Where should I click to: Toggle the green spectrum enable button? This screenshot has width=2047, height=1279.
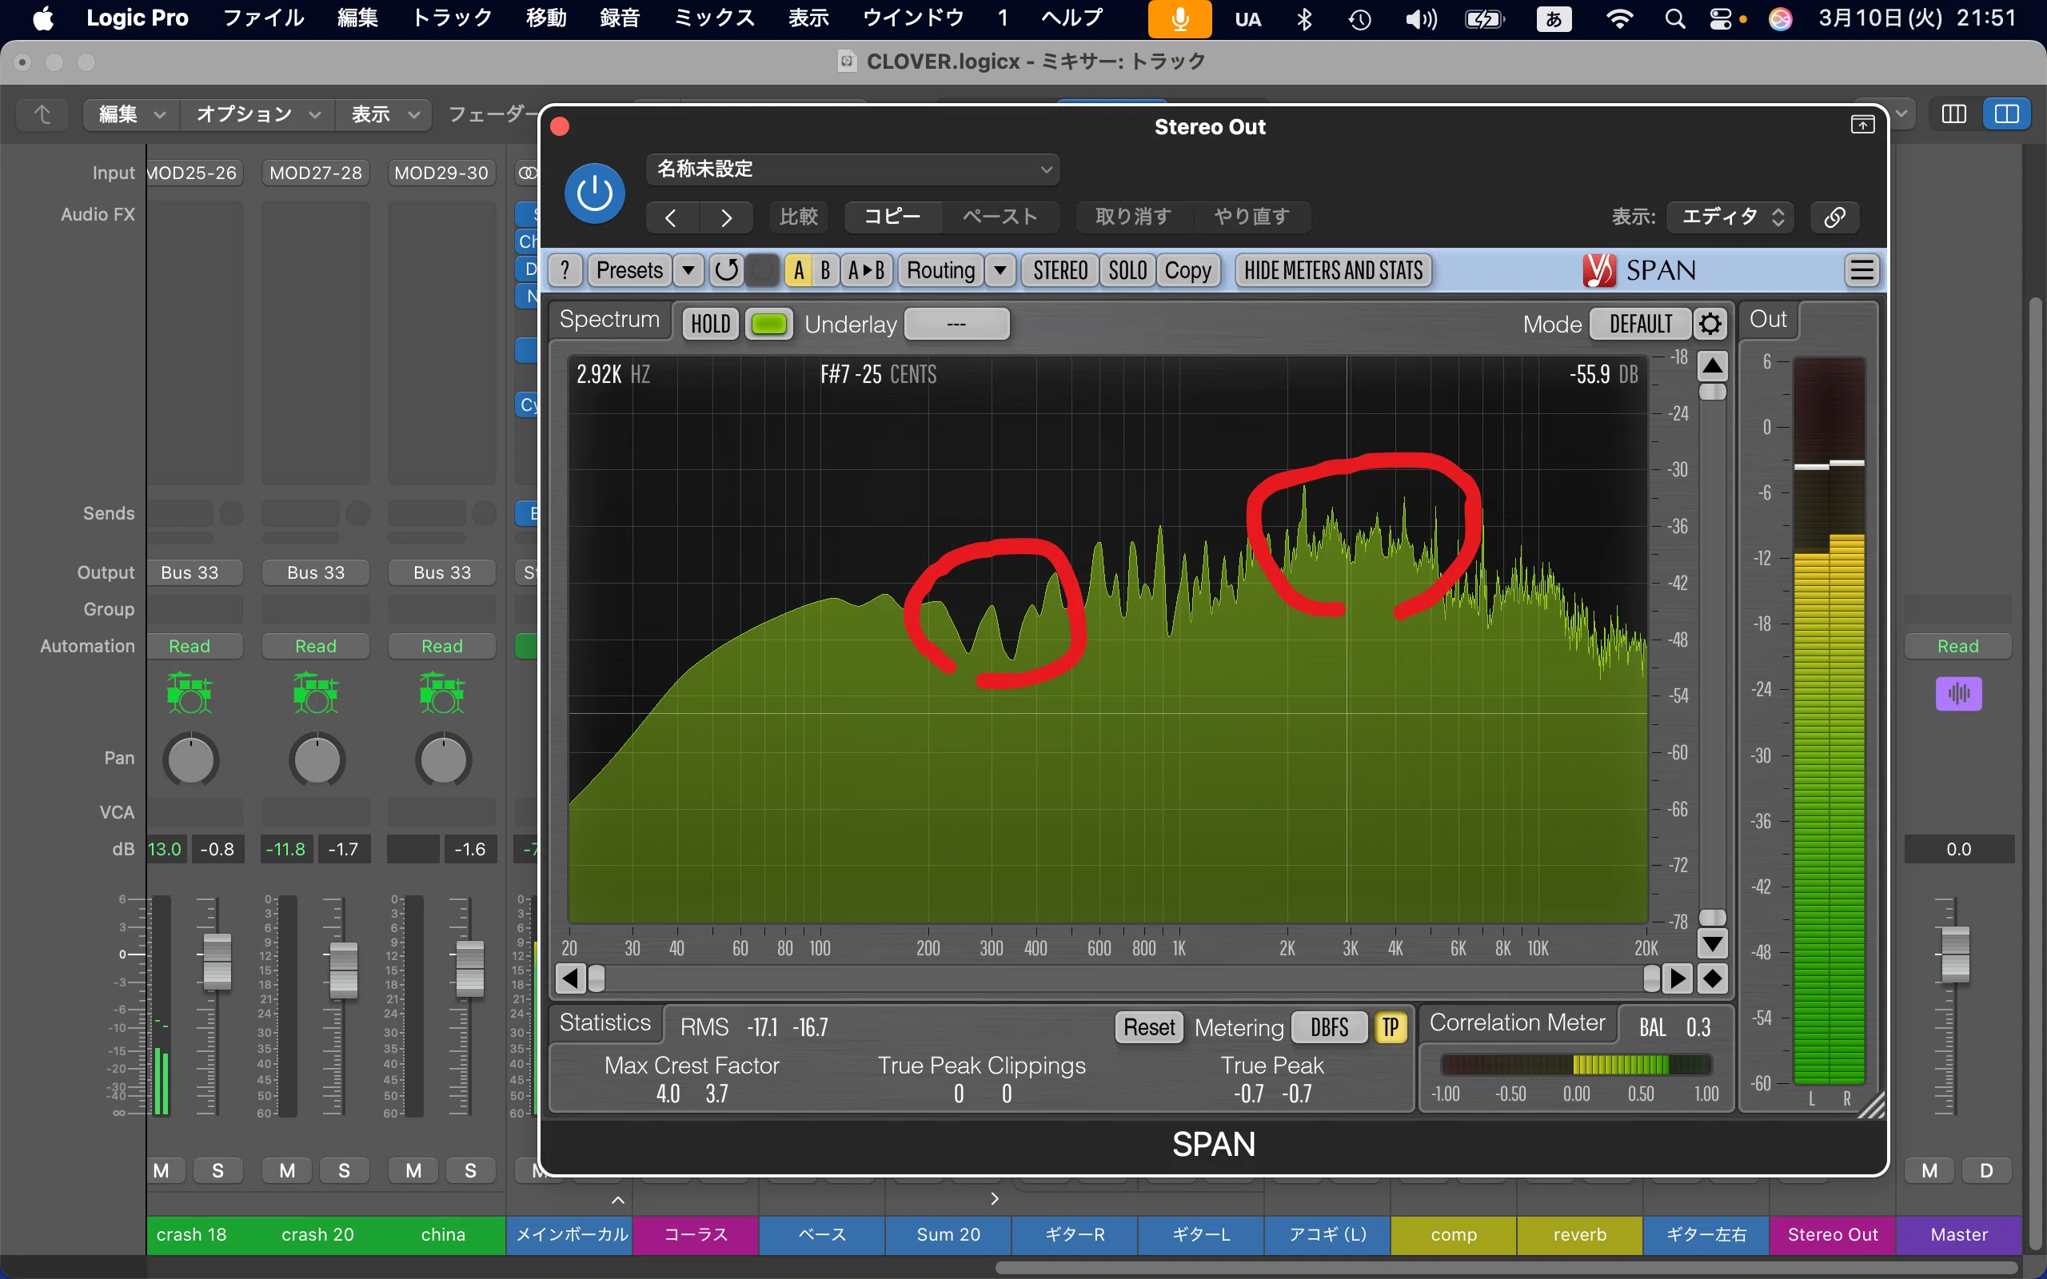769,324
